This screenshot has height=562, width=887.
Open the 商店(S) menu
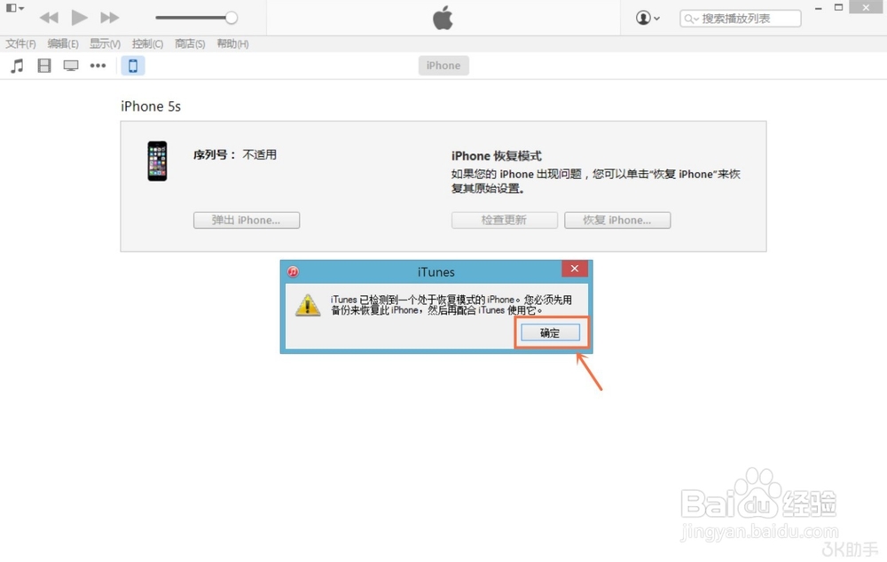[190, 43]
